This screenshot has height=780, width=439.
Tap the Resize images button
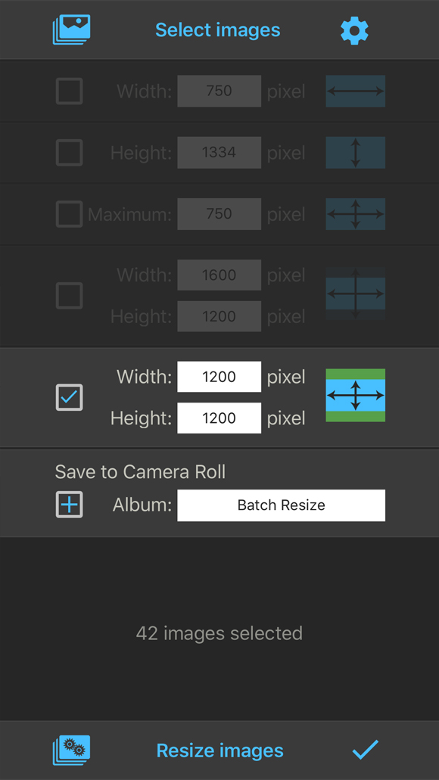(x=220, y=750)
